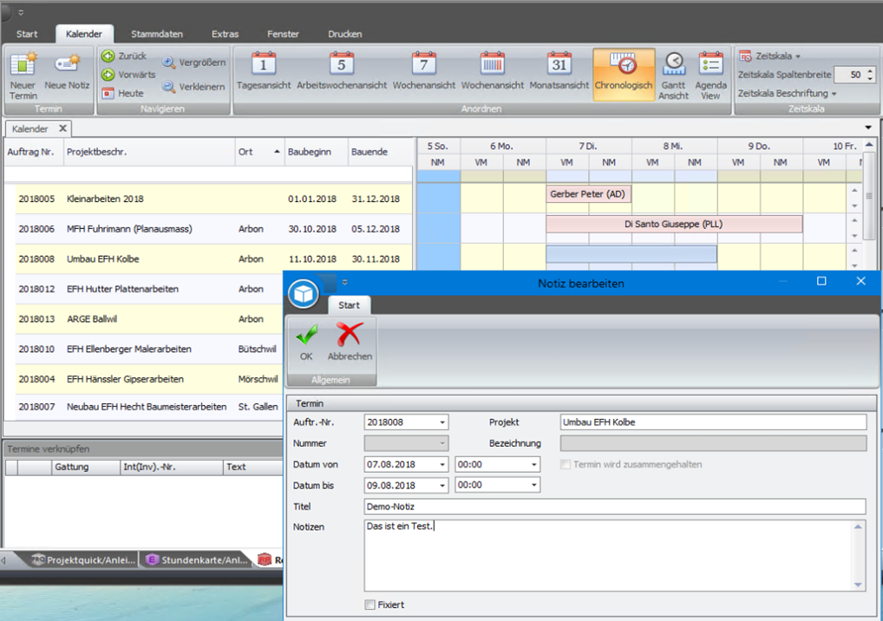The height and width of the screenshot is (621, 883).
Task: Open the Drucken ribbon tab
Action: pos(345,34)
